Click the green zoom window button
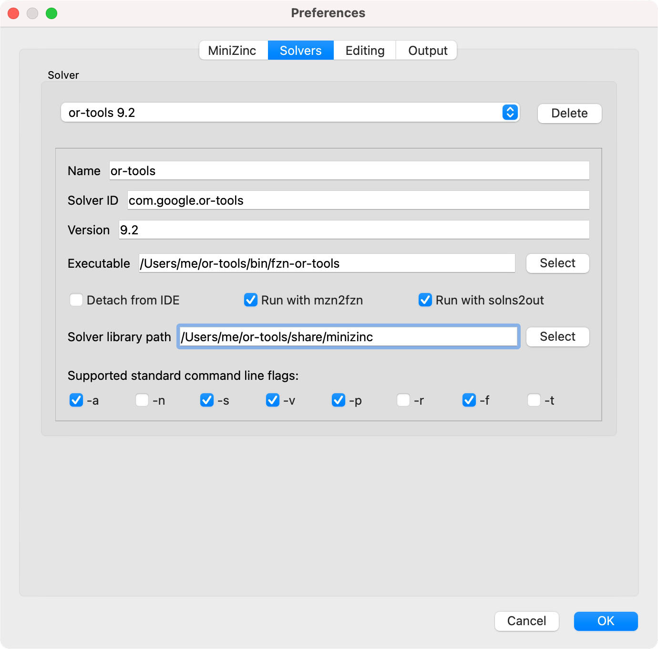The image size is (658, 649). pos(51,13)
